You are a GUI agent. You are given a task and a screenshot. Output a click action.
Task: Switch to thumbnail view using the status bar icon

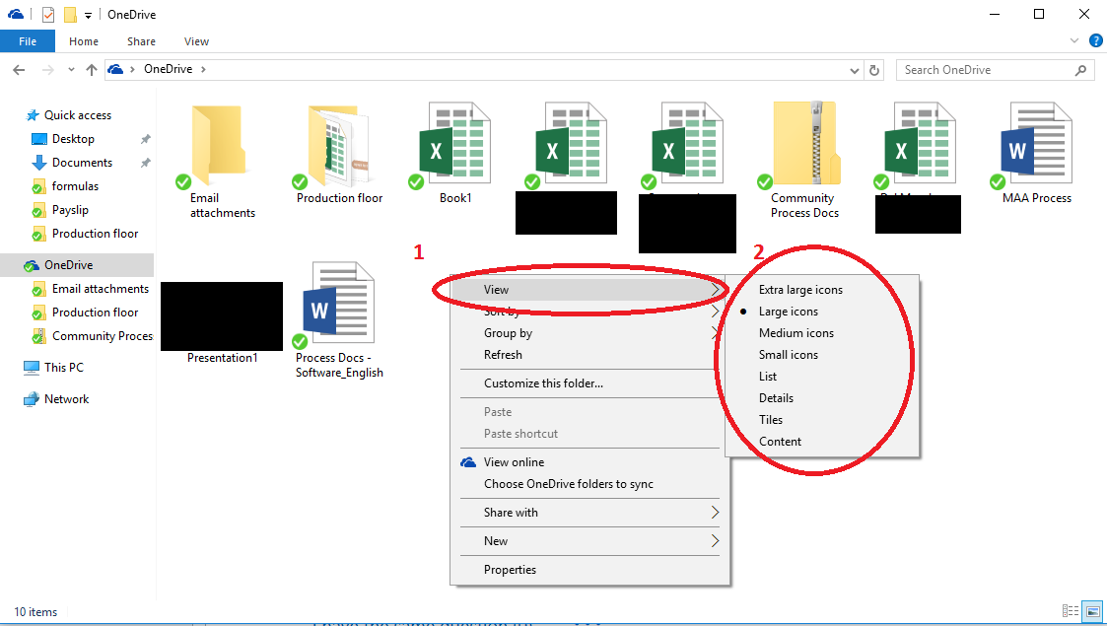[x=1093, y=611]
